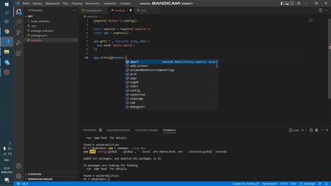Screen dimensions: 331x186
Task: Choose the config suggestion
Action: (x=171, y=90)
